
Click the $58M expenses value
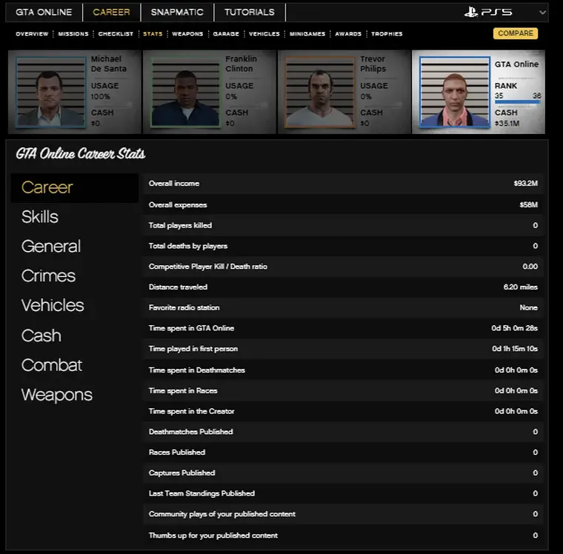coord(528,204)
